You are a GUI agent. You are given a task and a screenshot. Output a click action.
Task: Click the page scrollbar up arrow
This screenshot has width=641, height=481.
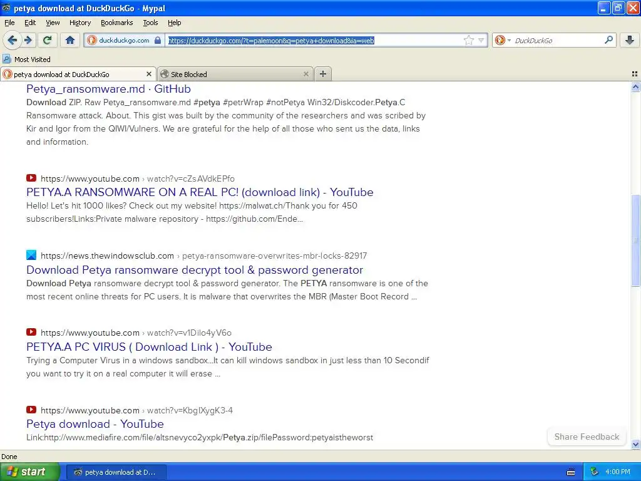[635, 86]
